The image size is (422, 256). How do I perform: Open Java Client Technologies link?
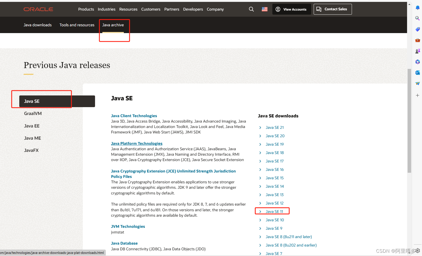pos(134,116)
